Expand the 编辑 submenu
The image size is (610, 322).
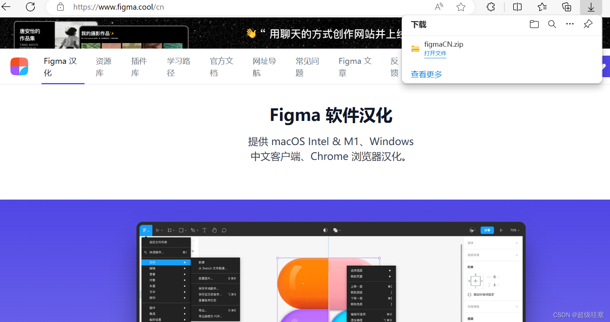pyautogui.click(x=166, y=268)
